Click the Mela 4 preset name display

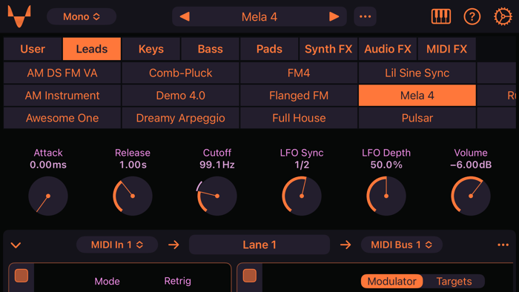click(x=259, y=16)
